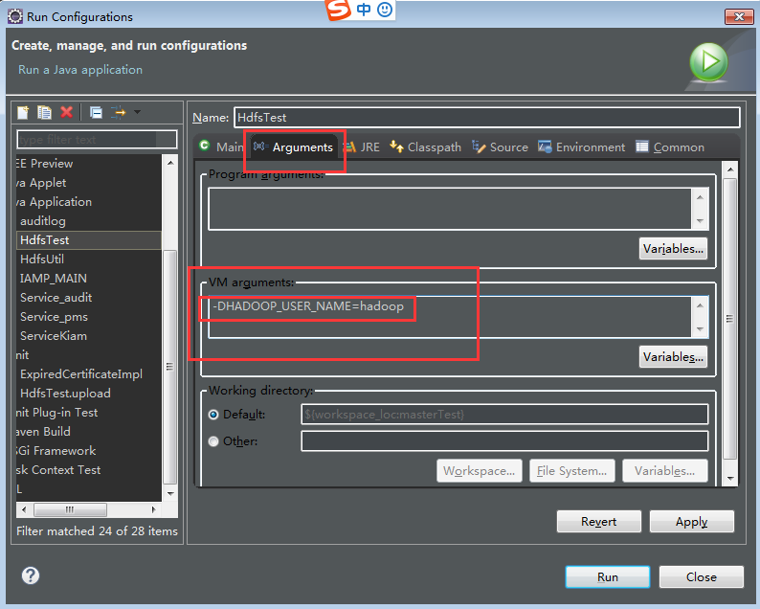Select the Arguments tab
This screenshot has height=609, width=760.
point(294,147)
